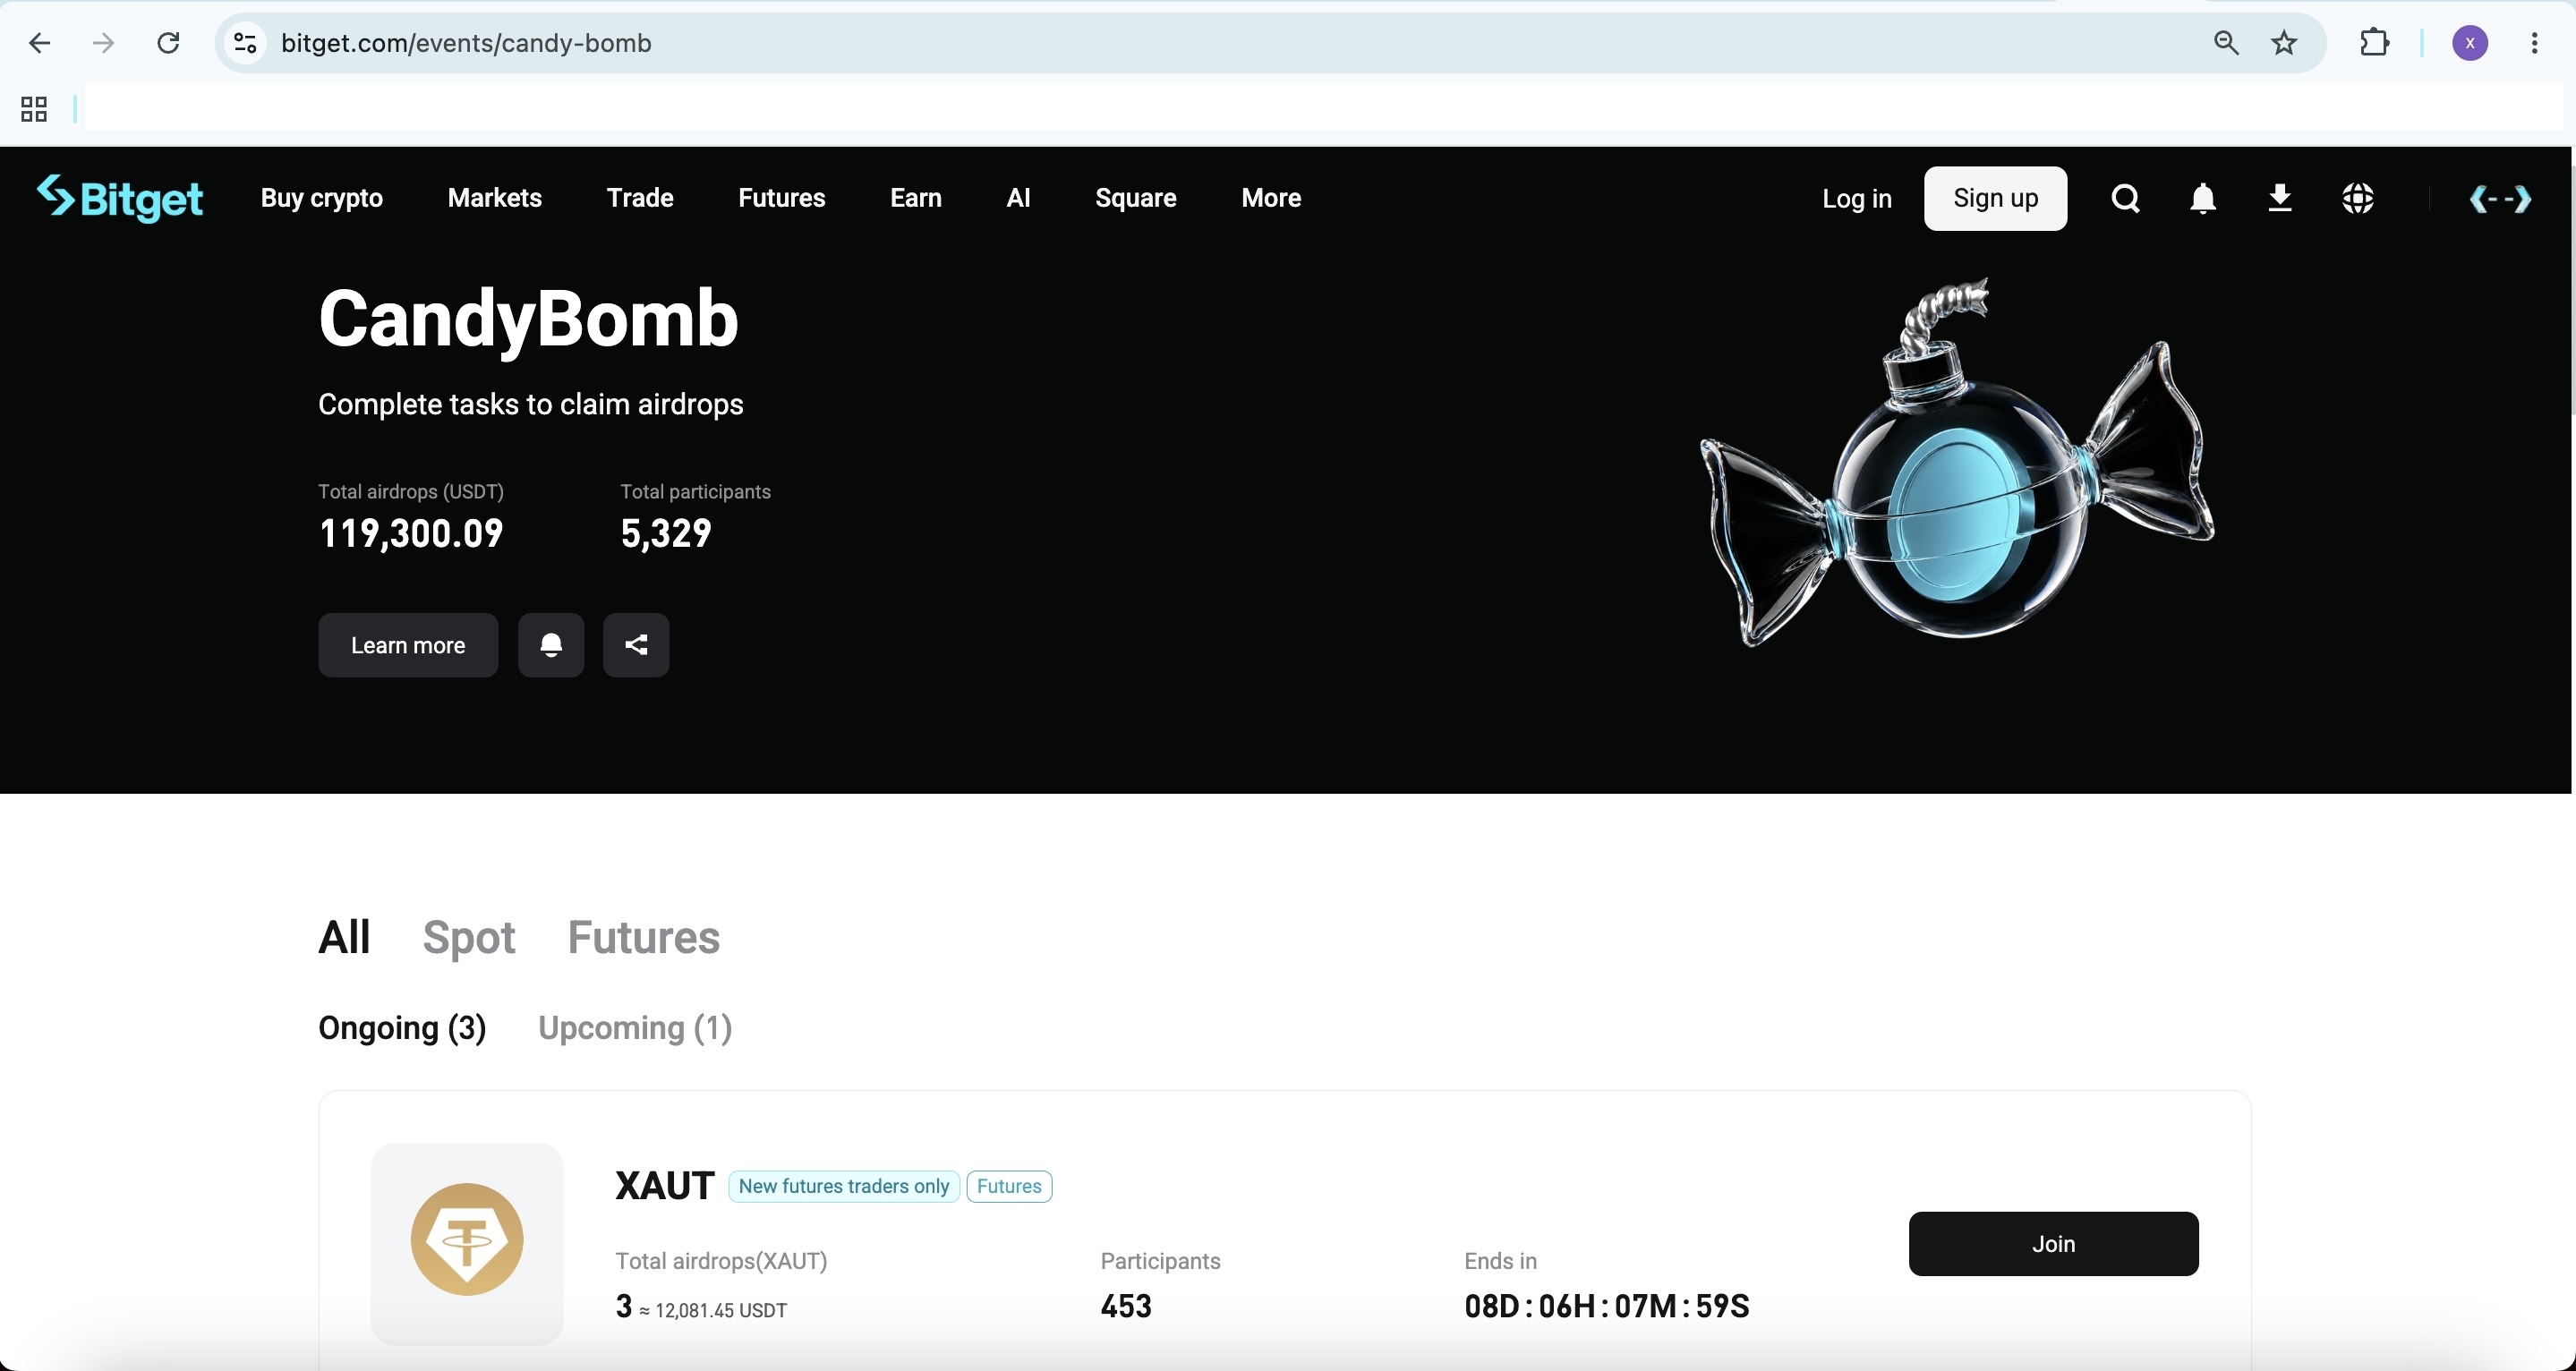The width and height of the screenshot is (2576, 1371).
Task: Open the browser extensions puzzle icon
Action: pyautogui.click(x=2375, y=43)
